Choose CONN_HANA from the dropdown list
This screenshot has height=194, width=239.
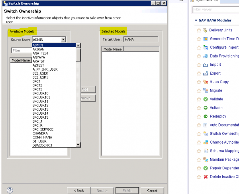coord(54,137)
